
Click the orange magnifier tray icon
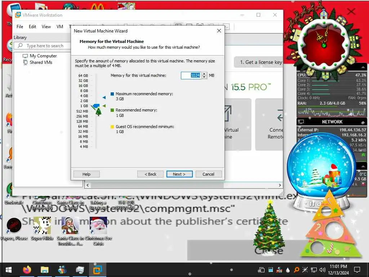[x=297, y=270]
